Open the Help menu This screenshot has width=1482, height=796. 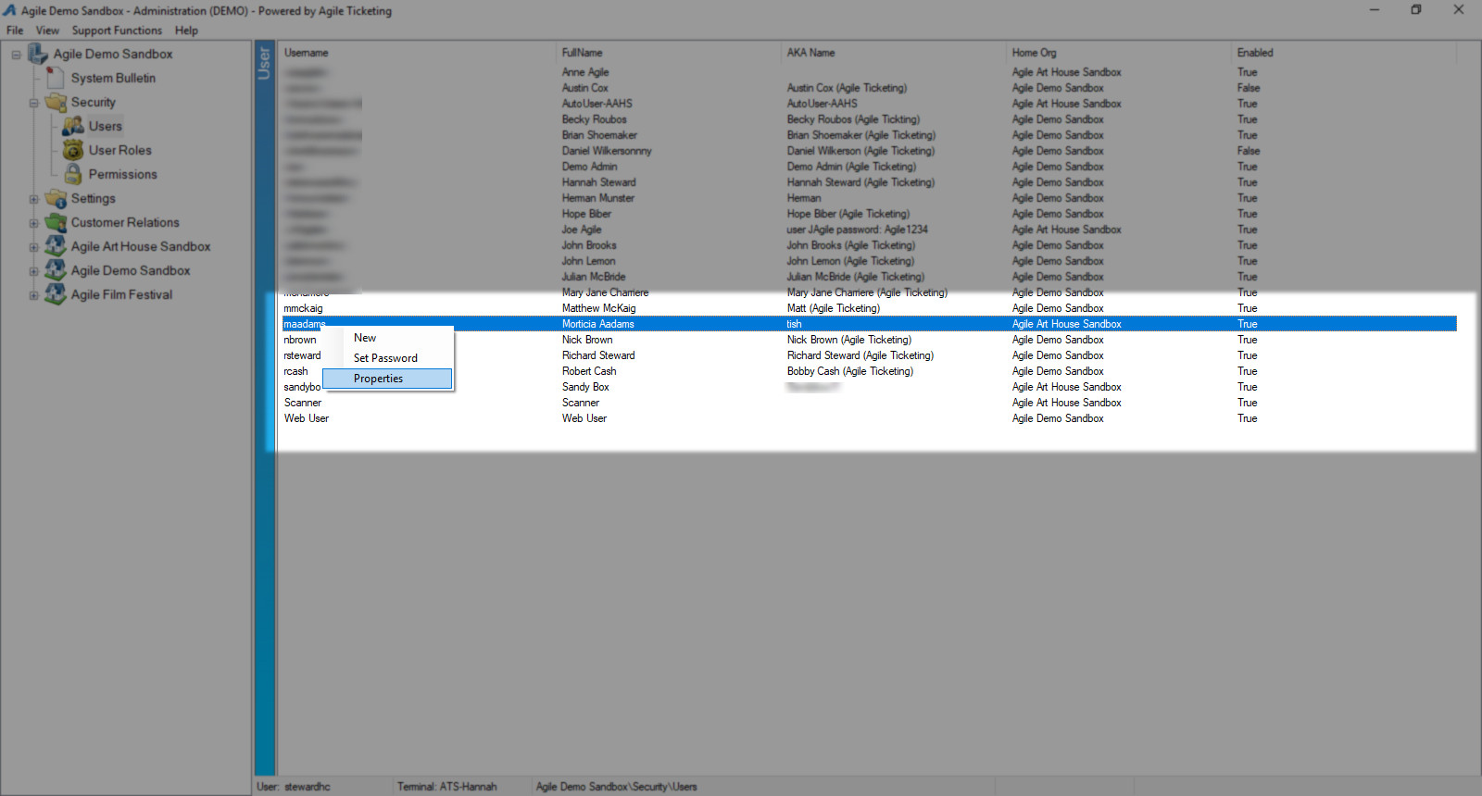coord(186,31)
